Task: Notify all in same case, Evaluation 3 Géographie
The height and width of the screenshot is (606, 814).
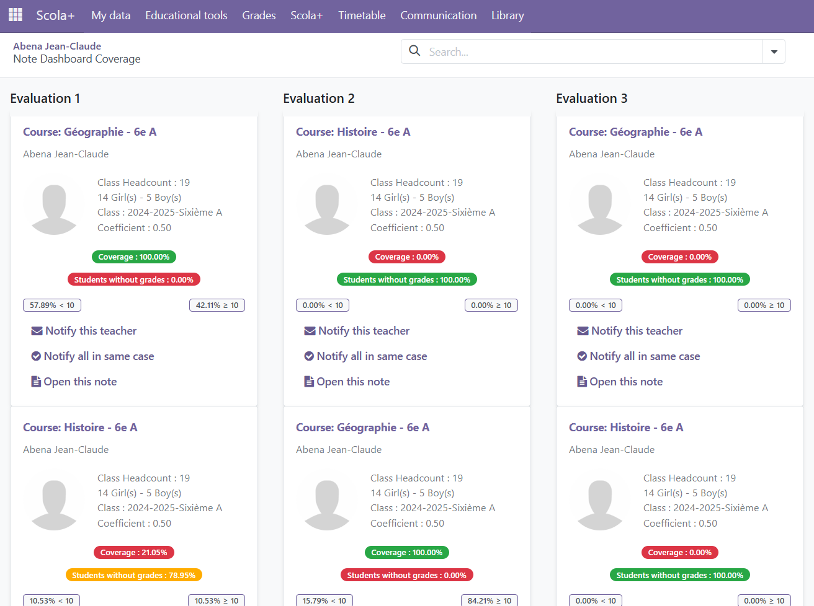Action: [x=638, y=356]
